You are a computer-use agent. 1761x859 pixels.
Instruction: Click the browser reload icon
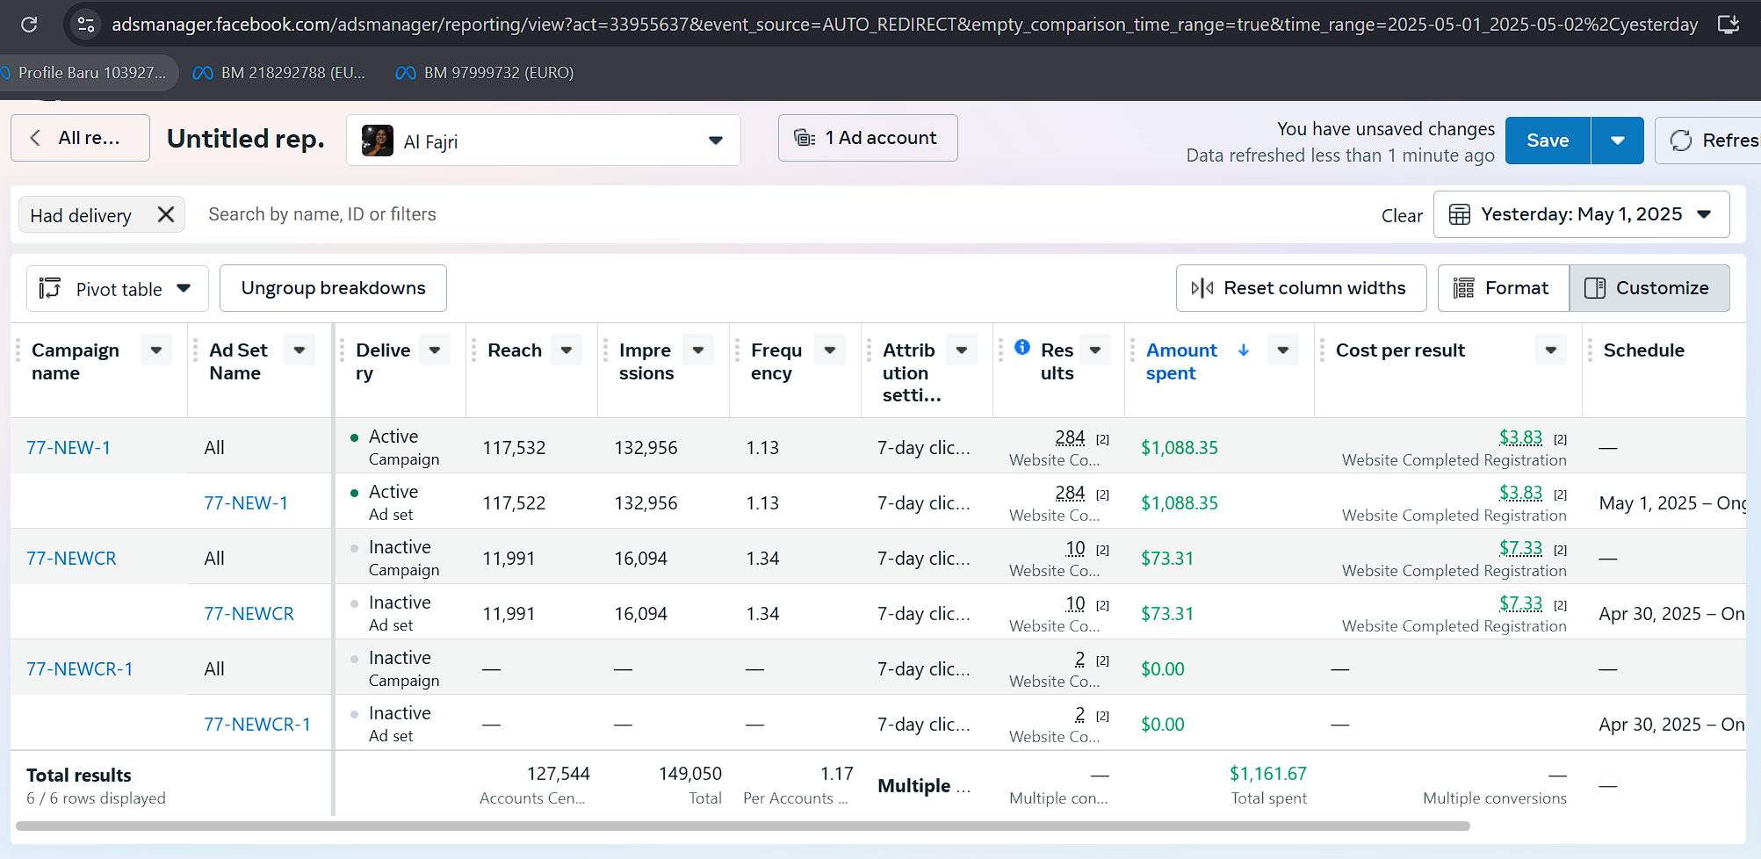pos(29,24)
